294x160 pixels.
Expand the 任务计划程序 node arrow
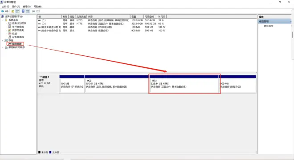click(6, 23)
